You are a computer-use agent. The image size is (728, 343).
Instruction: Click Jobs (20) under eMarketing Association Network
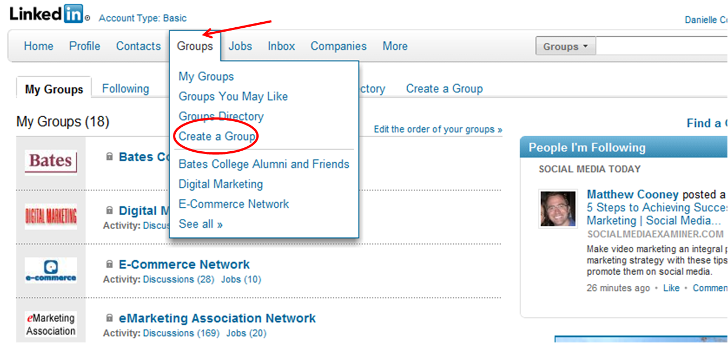point(246,333)
